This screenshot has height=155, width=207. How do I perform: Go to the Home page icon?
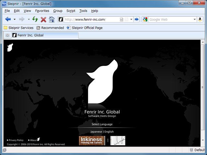pyautogui.click(x=52, y=19)
